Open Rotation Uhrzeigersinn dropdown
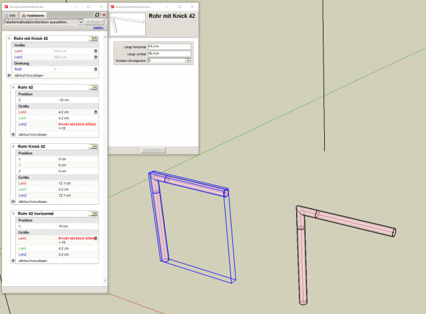 coord(188,61)
